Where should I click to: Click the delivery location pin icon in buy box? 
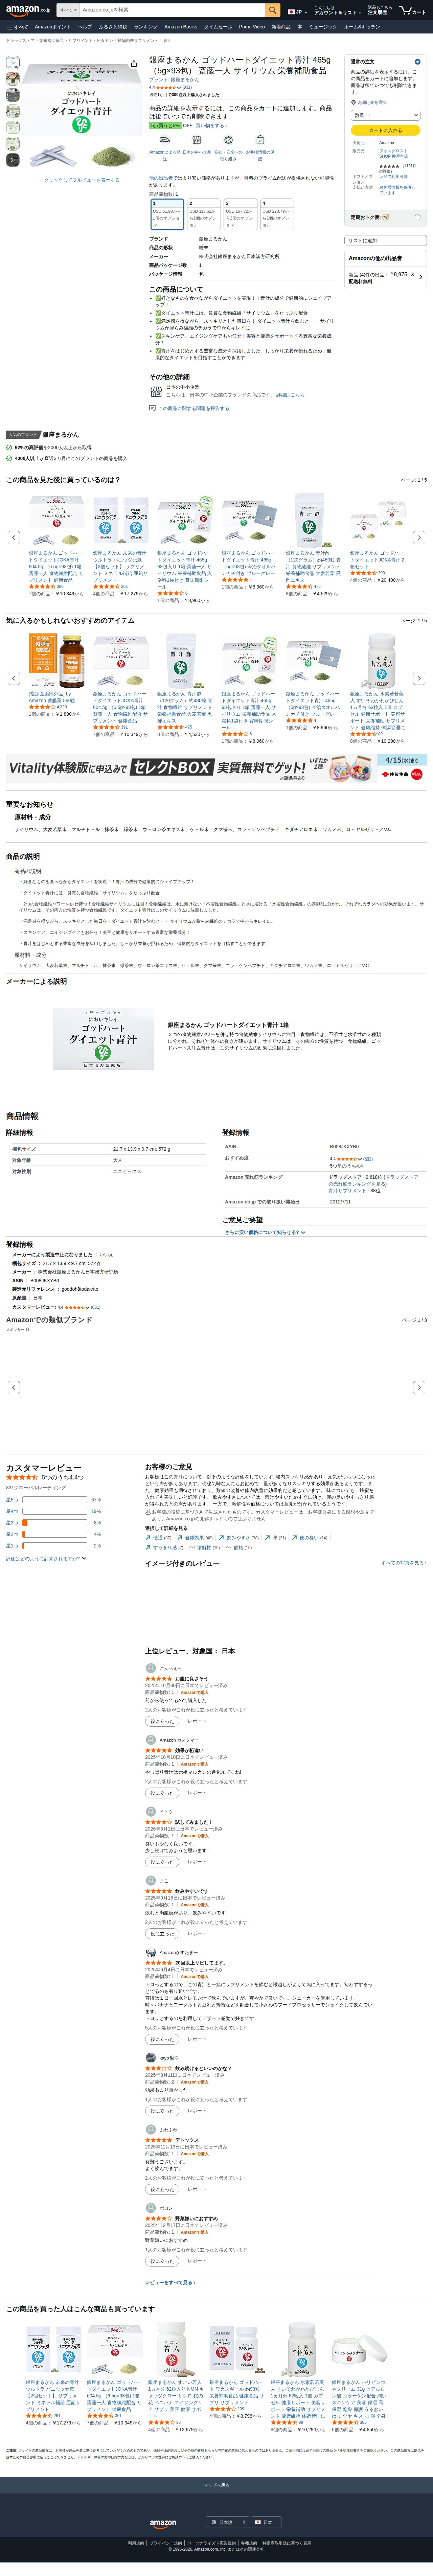[353, 102]
